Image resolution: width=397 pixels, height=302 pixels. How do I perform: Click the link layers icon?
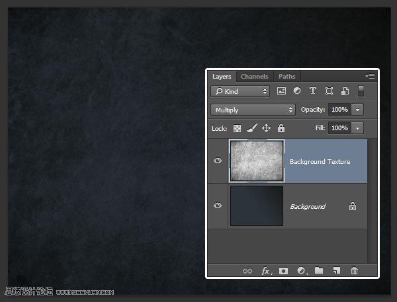click(x=247, y=271)
